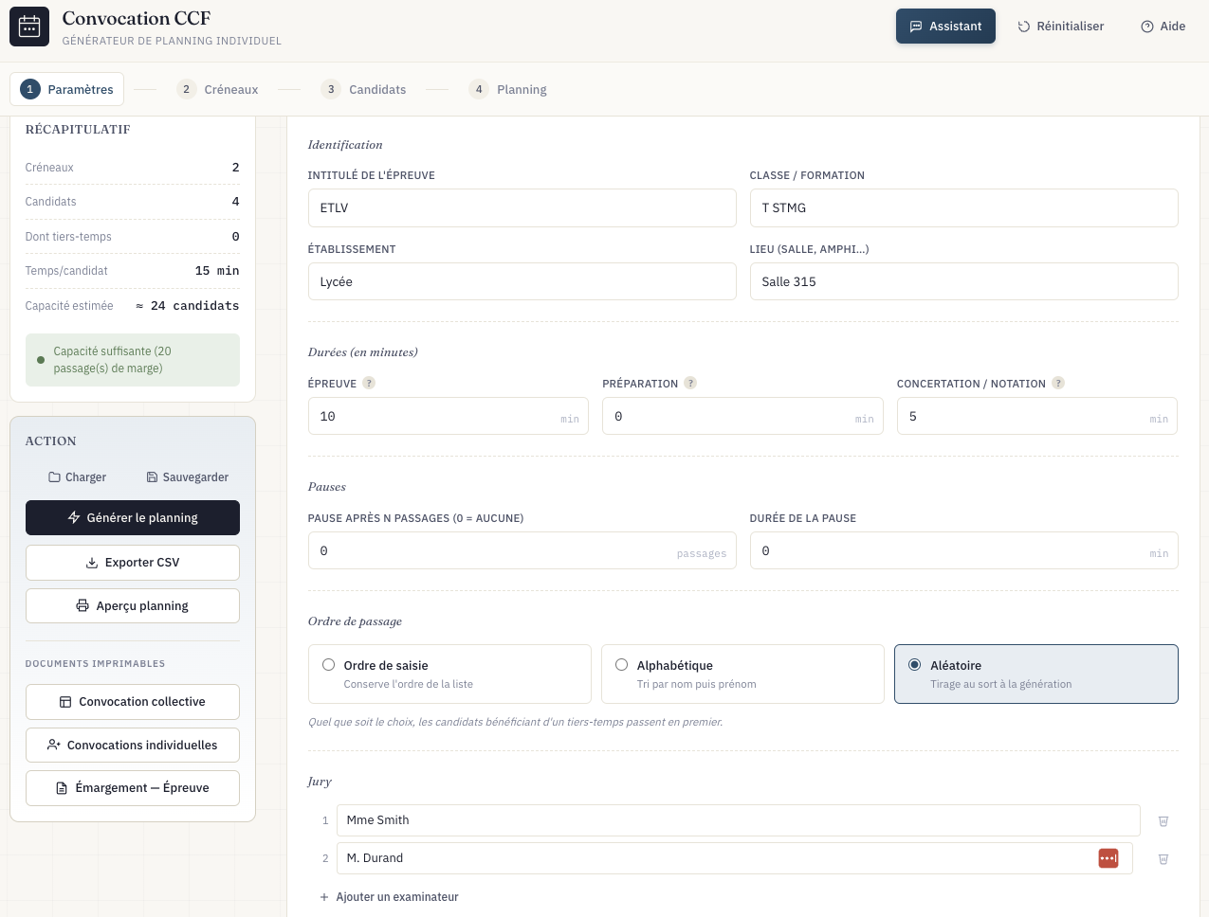Image resolution: width=1209 pixels, height=917 pixels.
Task: Open the Aide help page
Action: 1163,27
